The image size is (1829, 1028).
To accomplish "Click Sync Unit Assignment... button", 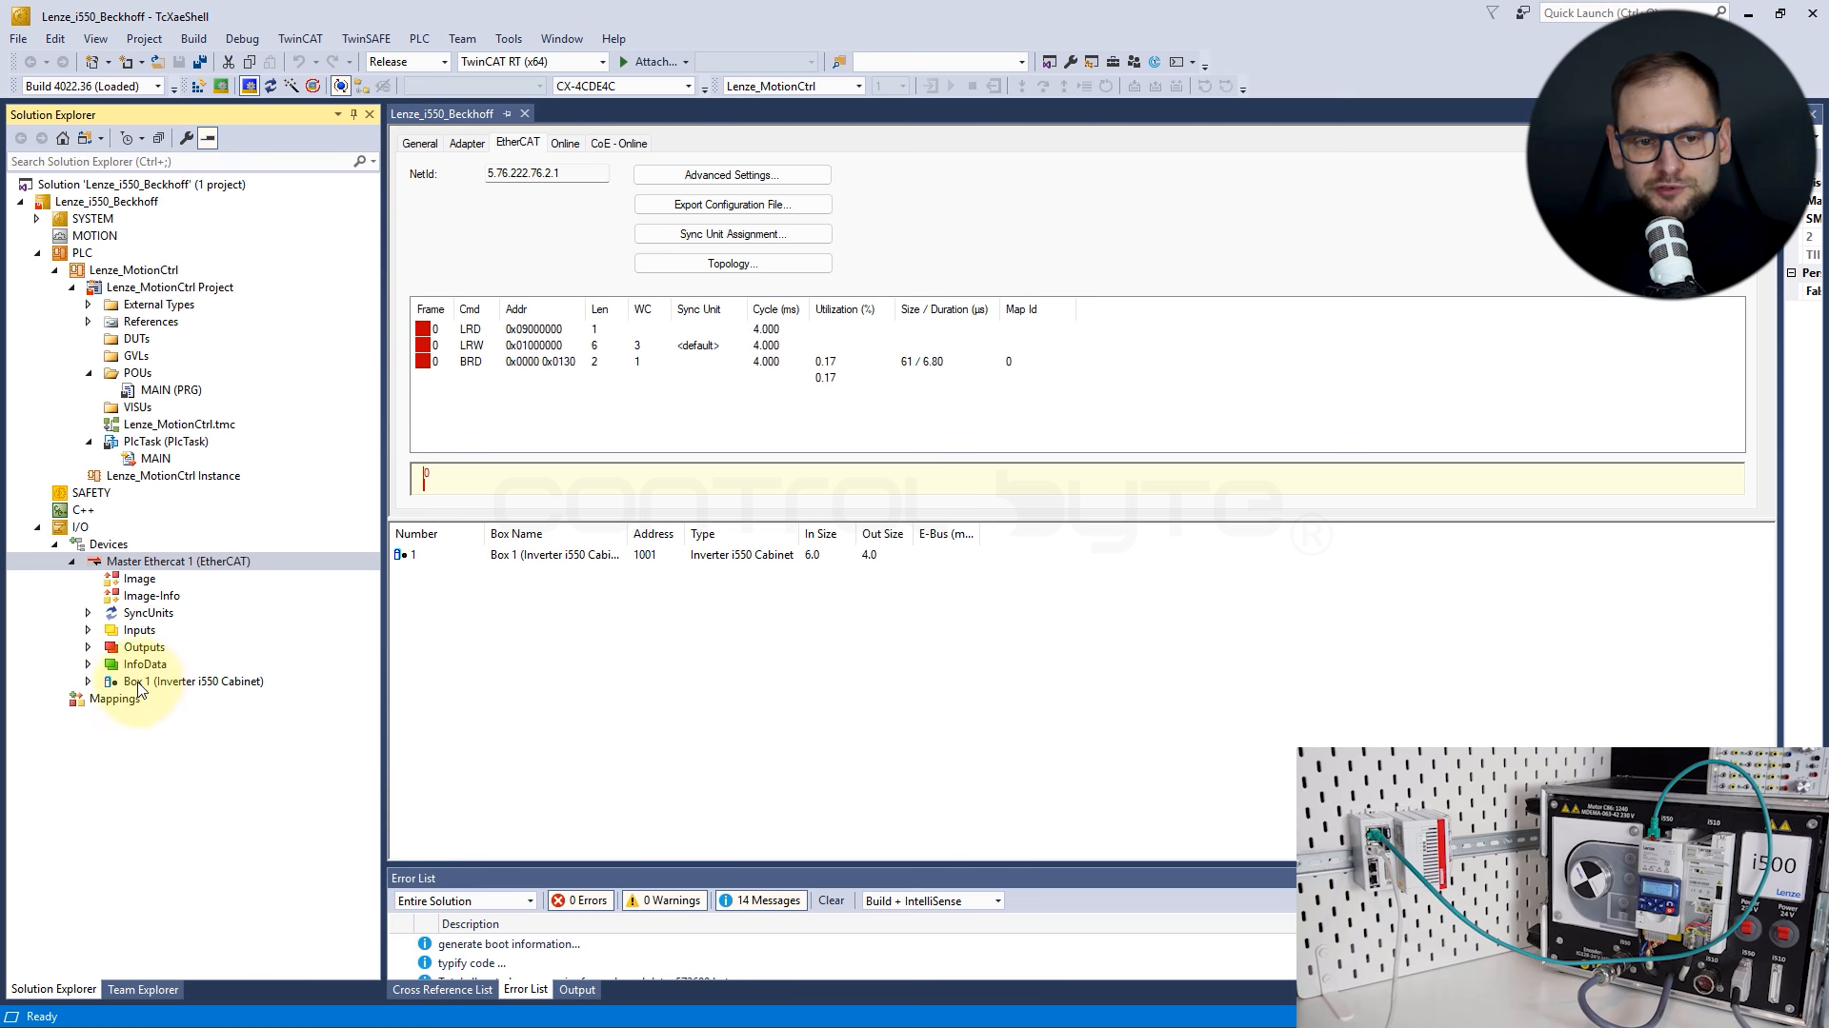I will pos(733,234).
